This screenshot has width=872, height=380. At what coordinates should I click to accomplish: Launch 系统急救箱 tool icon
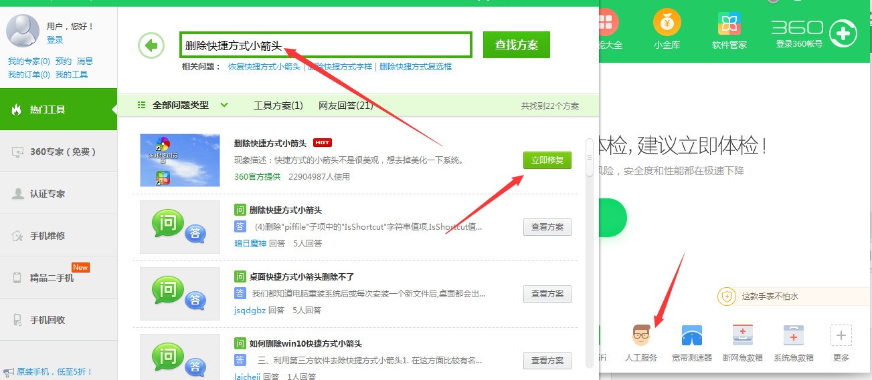793,335
